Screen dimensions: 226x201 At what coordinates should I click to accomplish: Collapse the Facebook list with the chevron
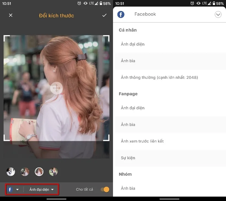coord(218,14)
